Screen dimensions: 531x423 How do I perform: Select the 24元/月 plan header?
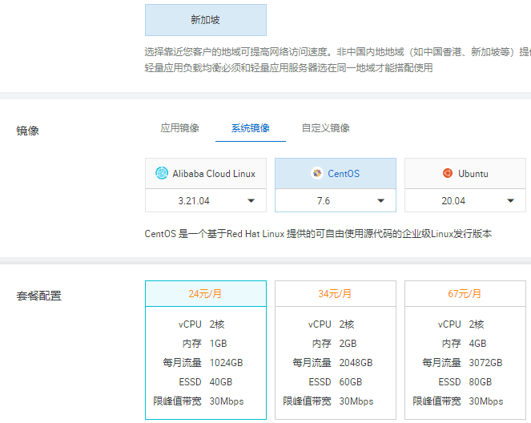206,294
